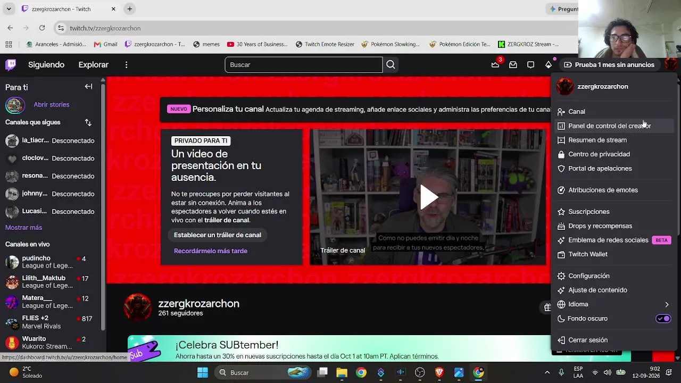Click Abrir stories link
The height and width of the screenshot is (383, 681).
point(52,105)
